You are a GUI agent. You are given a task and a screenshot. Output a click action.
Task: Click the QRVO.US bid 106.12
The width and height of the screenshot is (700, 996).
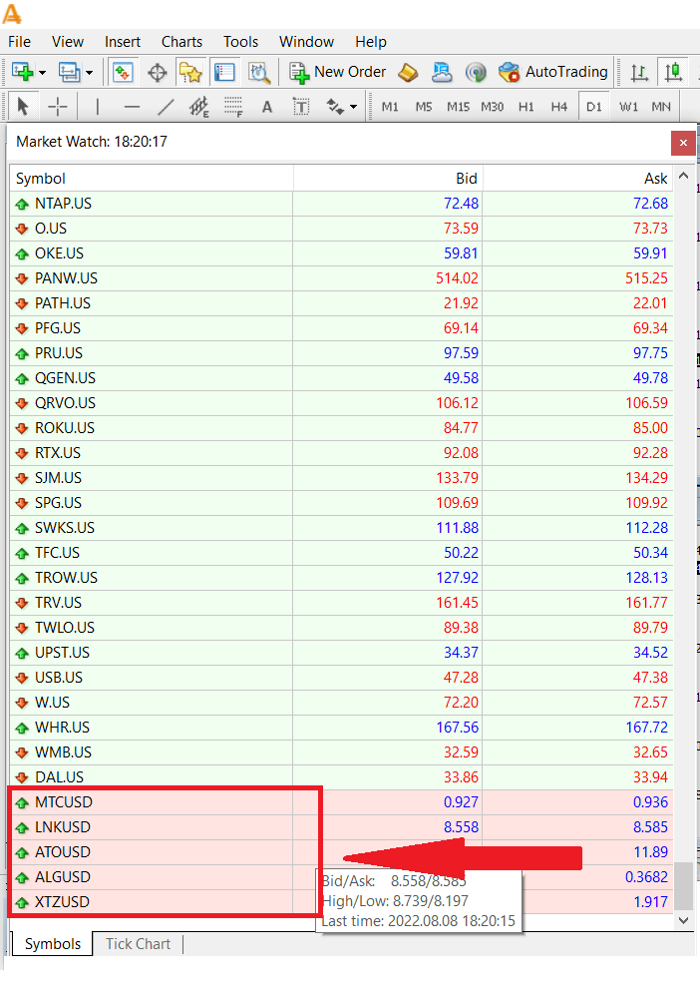pyautogui.click(x=457, y=403)
